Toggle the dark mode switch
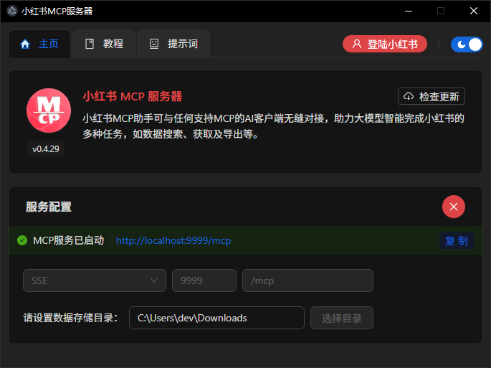This screenshot has height=368, width=491. click(x=467, y=44)
